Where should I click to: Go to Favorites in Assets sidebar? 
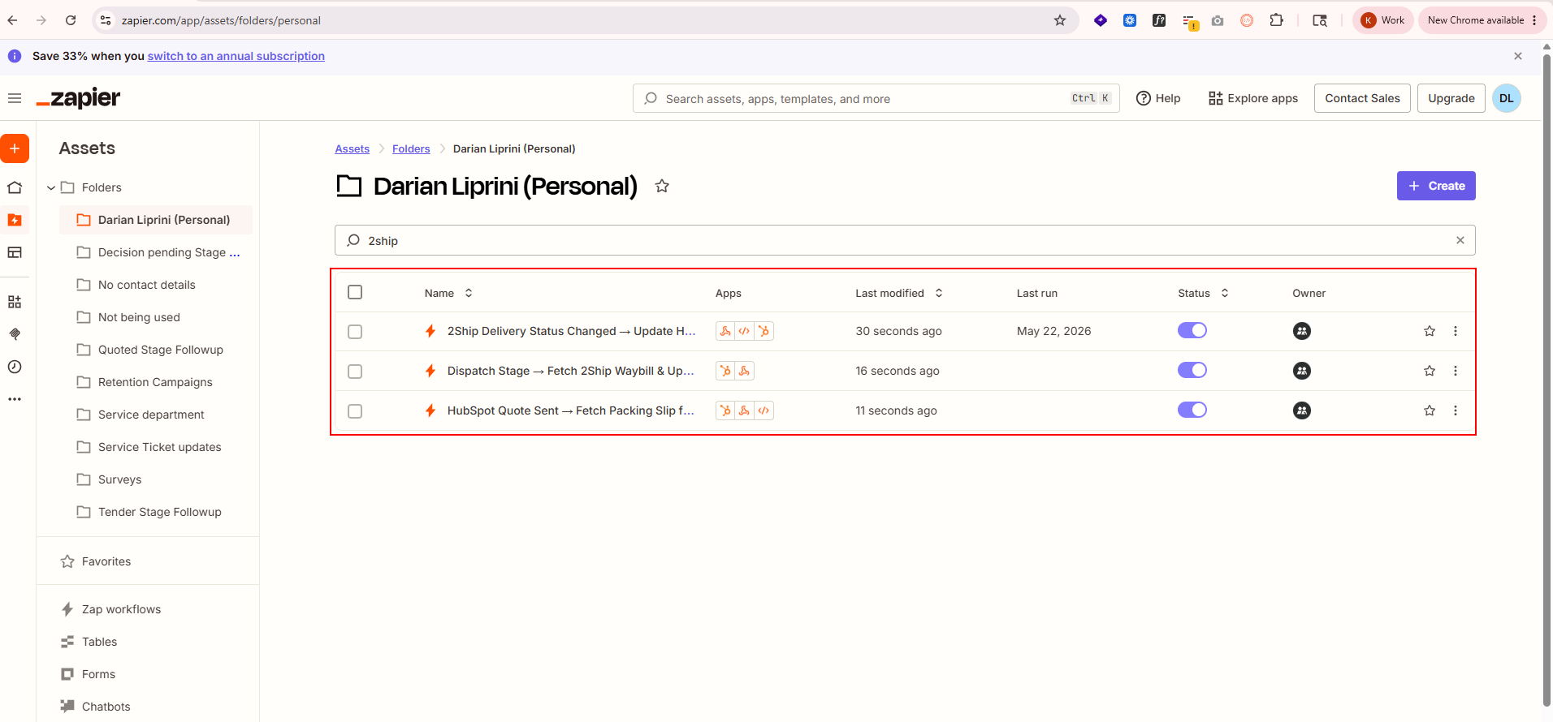(106, 561)
